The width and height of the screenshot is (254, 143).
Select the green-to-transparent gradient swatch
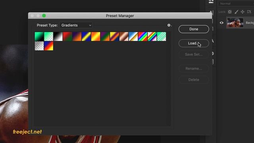(49, 37)
